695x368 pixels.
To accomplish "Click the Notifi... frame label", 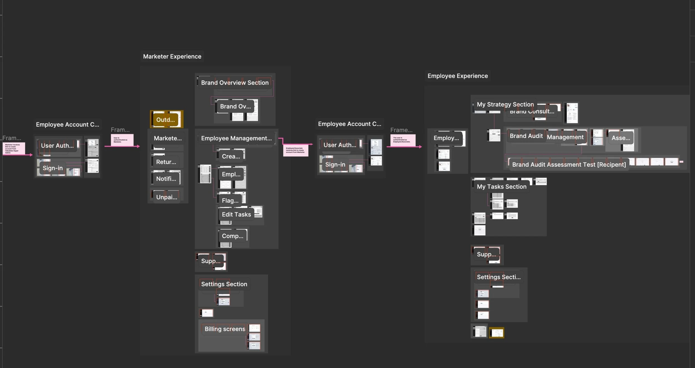I will (x=166, y=179).
